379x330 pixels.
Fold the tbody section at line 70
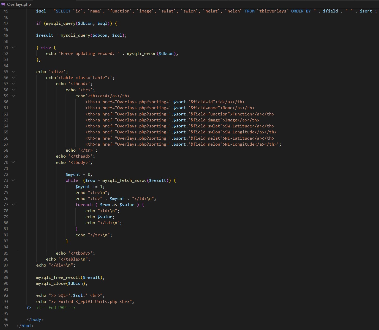click(13, 162)
